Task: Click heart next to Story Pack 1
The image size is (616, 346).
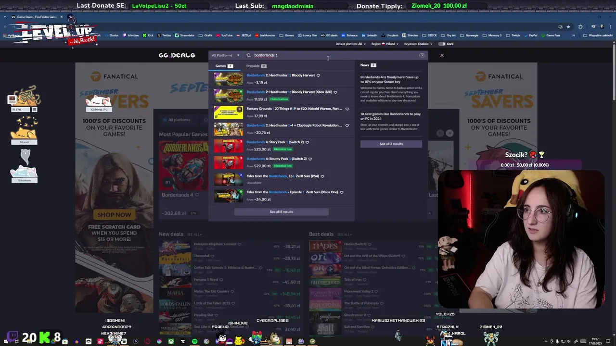Action: (x=307, y=142)
